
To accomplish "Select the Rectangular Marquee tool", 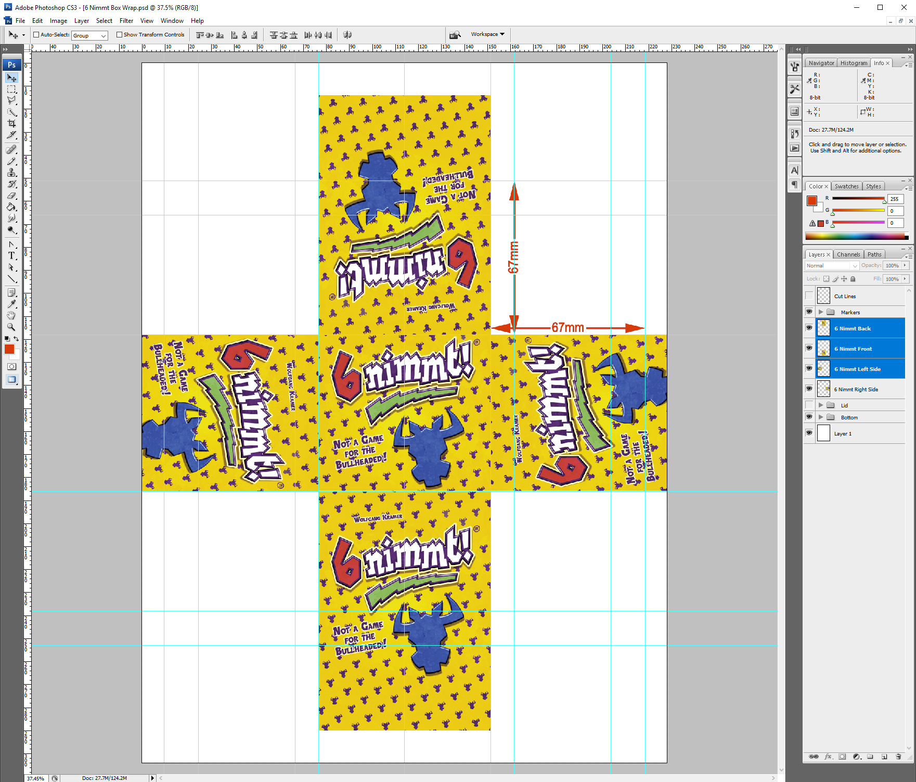I will click(11, 89).
